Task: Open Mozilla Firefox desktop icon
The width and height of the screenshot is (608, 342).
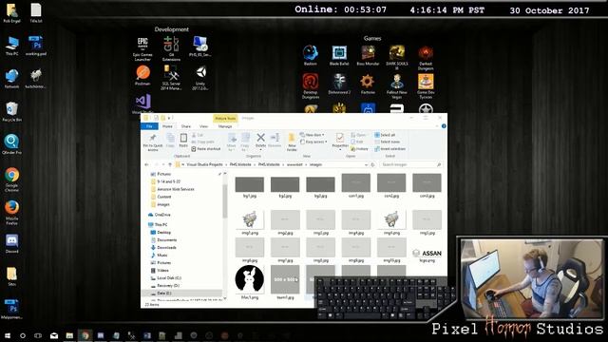Action: coord(11,213)
